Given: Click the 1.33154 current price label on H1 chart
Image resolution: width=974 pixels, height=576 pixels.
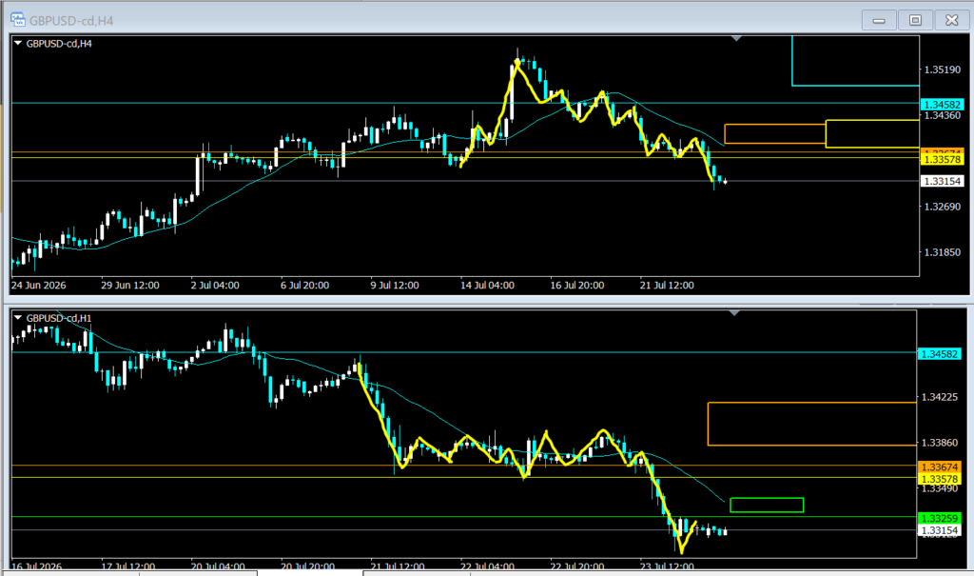Looking at the screenshot, I should (x=939, y=530).
